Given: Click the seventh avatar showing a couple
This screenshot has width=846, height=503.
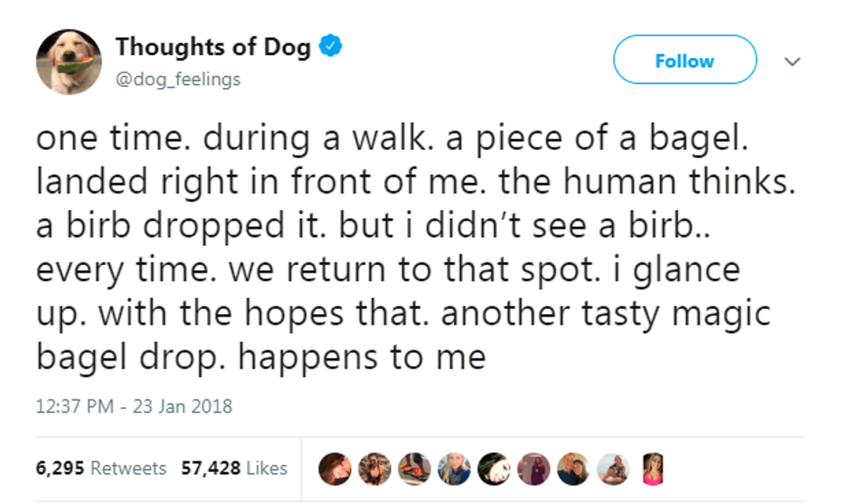Looking at the screenshot, I should click(572, 468).
